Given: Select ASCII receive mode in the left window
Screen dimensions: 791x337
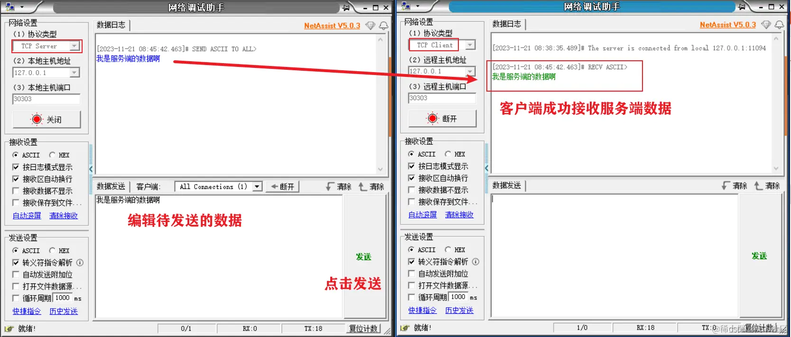Looking at the screenshot, I should tap(15, 155).
